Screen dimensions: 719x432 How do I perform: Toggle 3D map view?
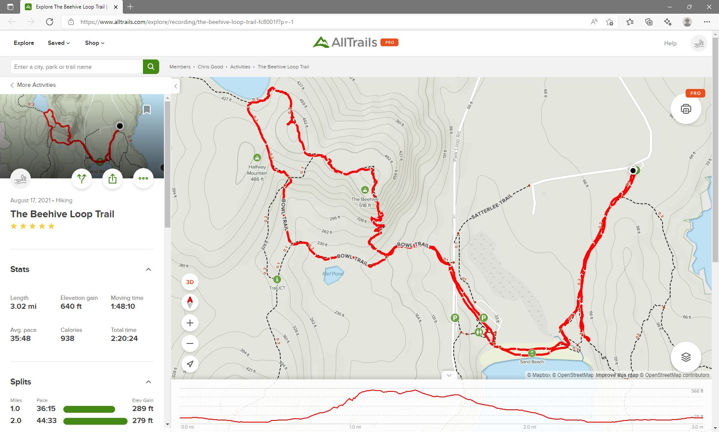click(190, 282)
